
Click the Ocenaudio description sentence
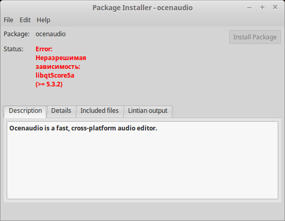tap(83, 128)
